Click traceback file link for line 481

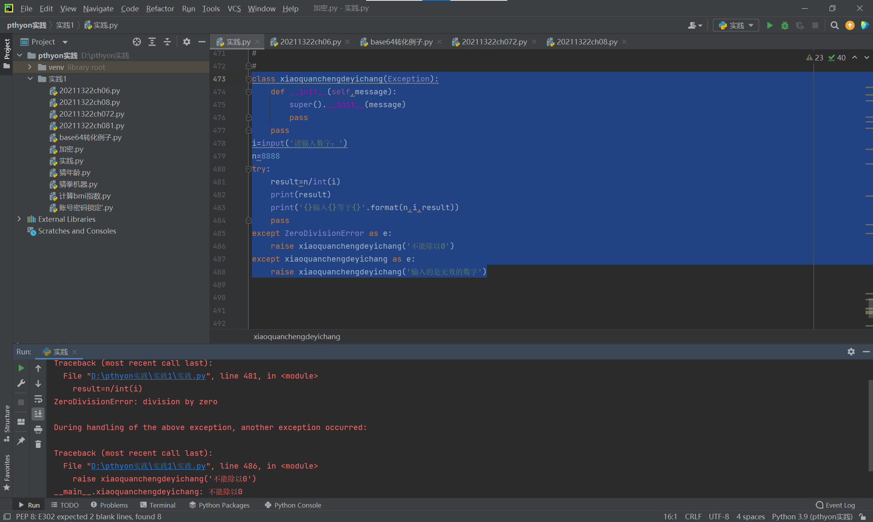(148, 376)
